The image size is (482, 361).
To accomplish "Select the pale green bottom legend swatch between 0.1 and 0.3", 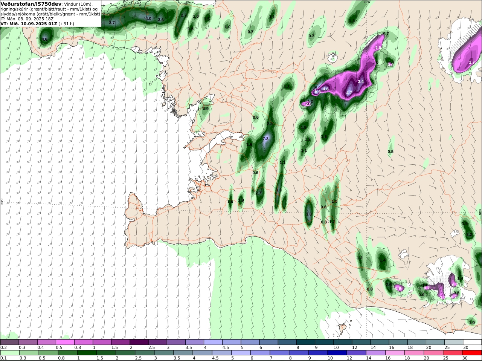I will pos(10,353).
